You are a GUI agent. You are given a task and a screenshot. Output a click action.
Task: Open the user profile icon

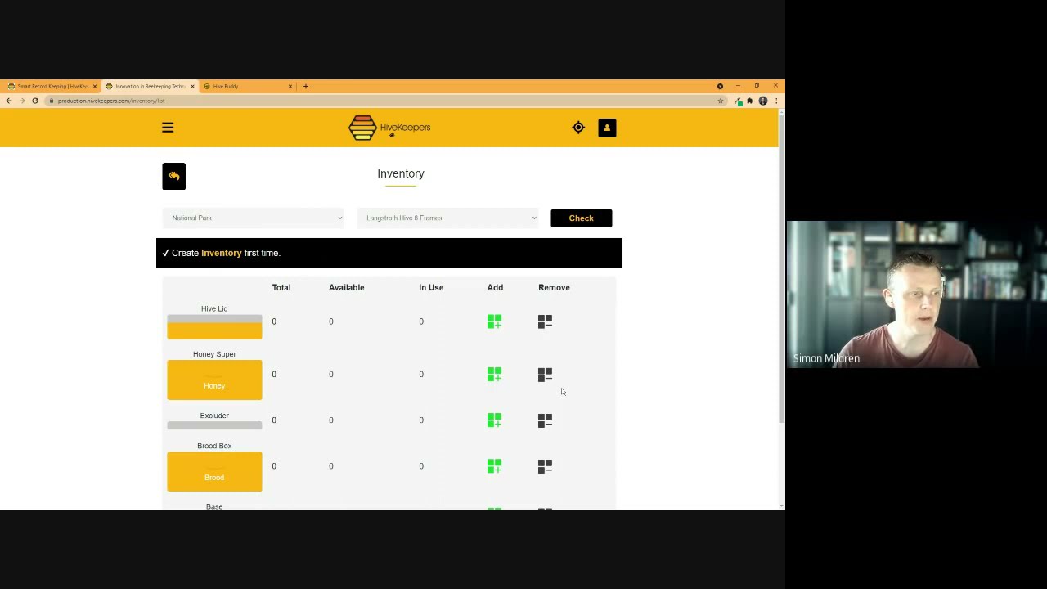607,128
